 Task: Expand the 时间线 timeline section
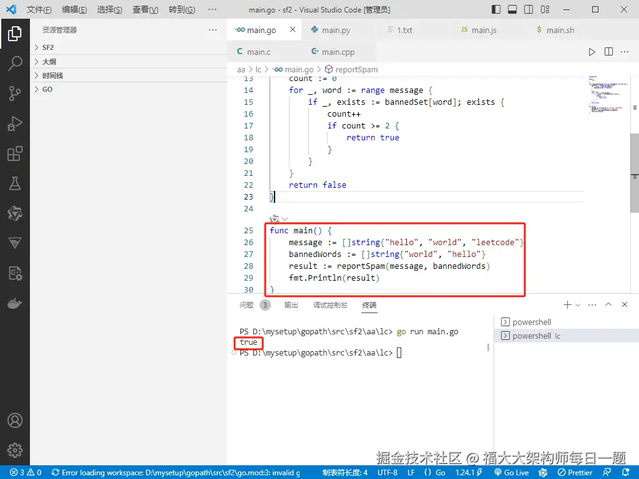pos(129,75)
